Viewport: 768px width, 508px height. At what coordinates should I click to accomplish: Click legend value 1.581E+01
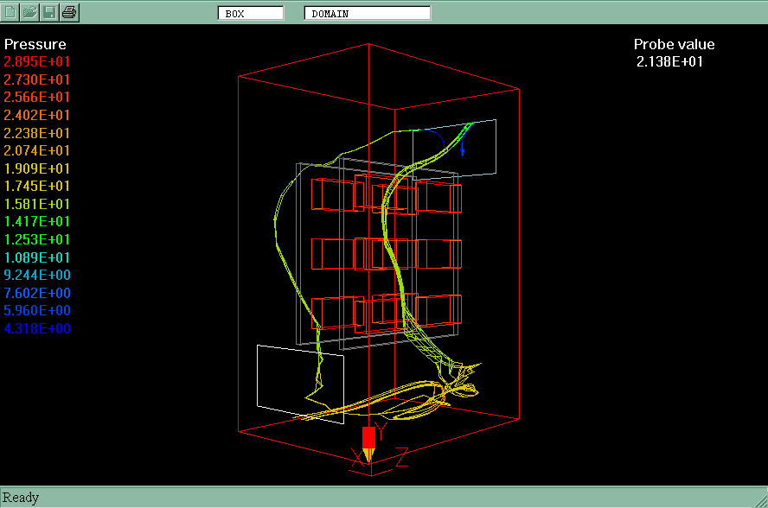point(37,204)
